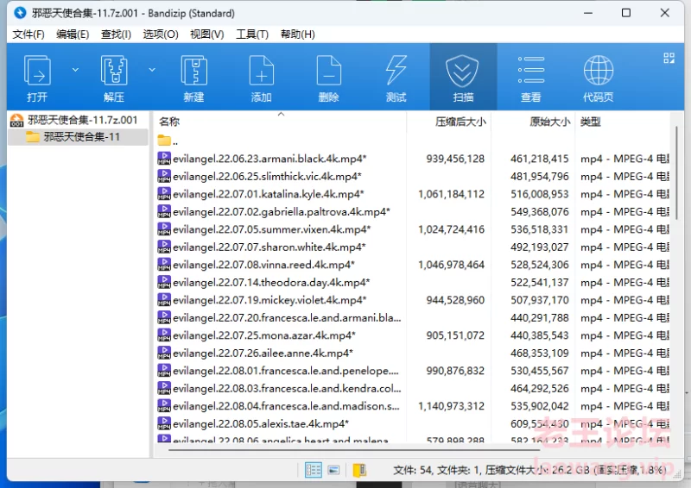This screenshot has height=488, width=691.
Task: Select file evilangel.22.06.23.armani.black.4k.mp4
Action: [x=269, y=159]
